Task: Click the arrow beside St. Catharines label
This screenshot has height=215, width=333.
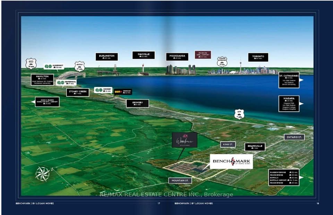Action: pos(301,80)
